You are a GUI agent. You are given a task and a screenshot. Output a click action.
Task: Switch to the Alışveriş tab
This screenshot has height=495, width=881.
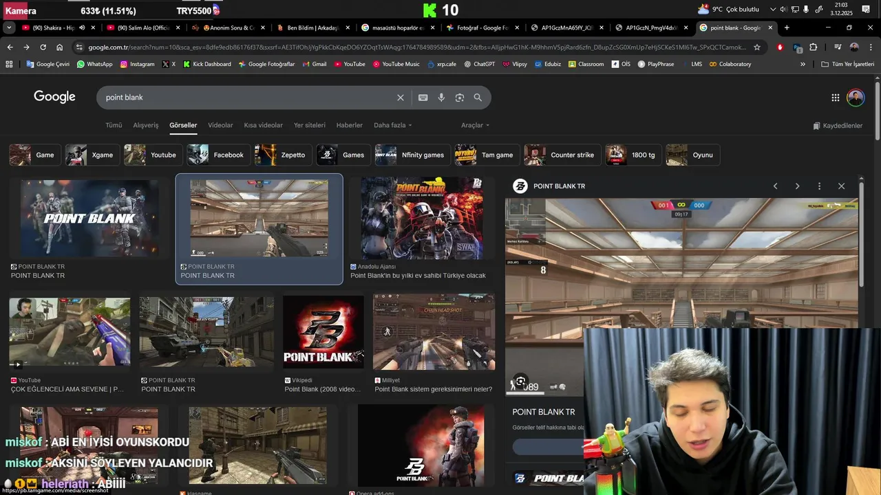point(145,125)
